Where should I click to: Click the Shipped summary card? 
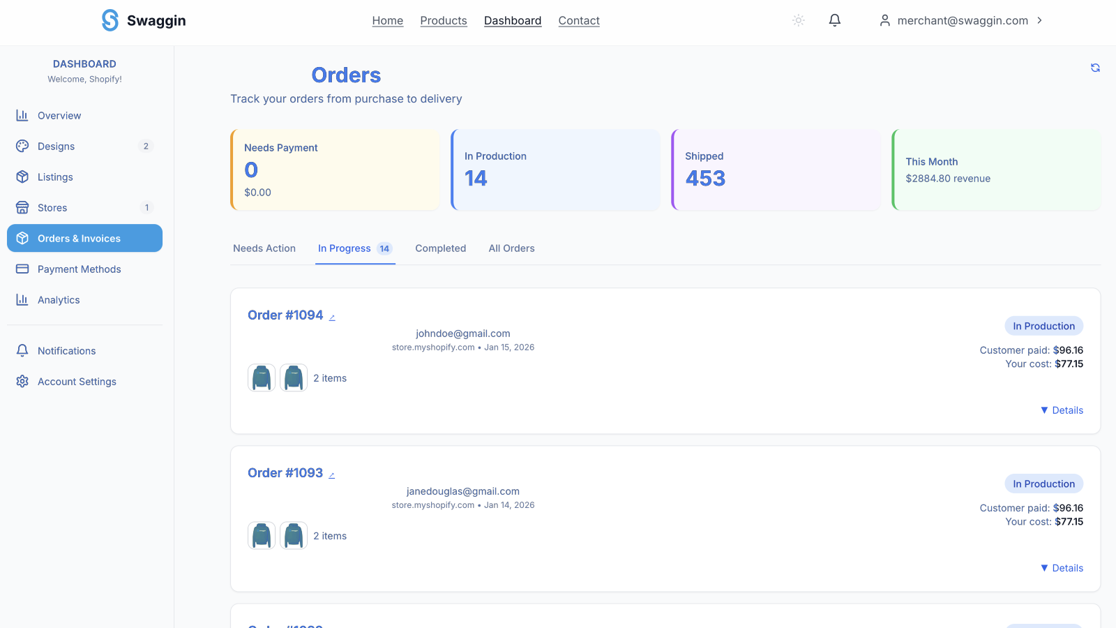776,170
